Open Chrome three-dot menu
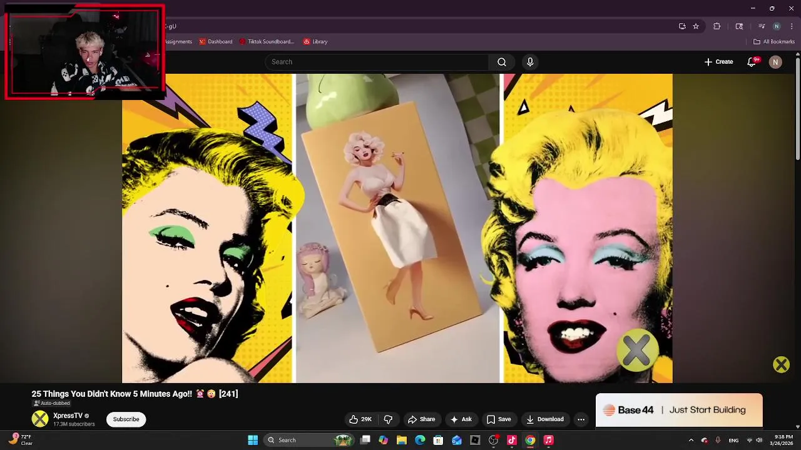The width and height of the screenshot is (801, 450). (792, 26)
